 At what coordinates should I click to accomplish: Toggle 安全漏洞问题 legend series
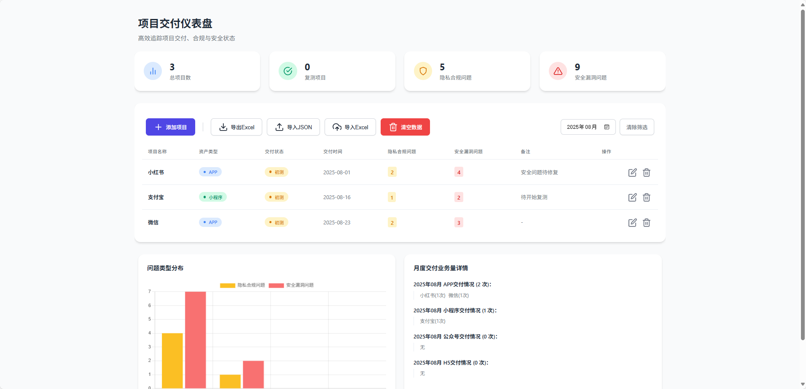click(x=291, y=285)
